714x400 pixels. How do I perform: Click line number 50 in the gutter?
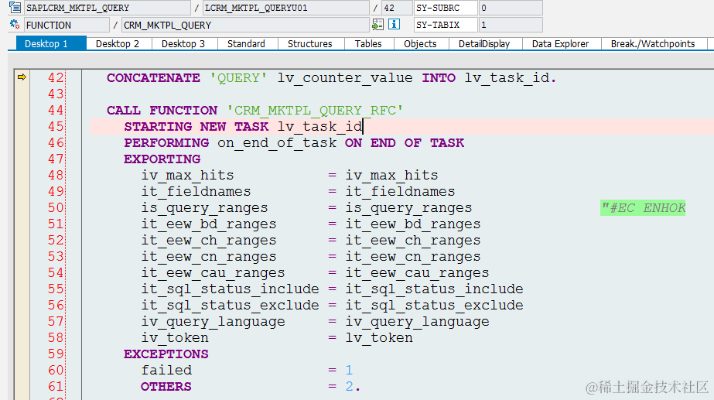[x=56, y=208]
